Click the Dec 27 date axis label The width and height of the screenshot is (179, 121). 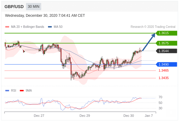pyautogui.click(x=39, y=116)
